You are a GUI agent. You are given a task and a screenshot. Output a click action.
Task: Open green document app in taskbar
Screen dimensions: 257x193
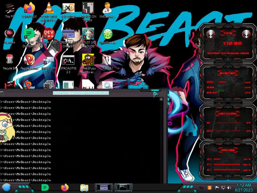click(45, 187)
